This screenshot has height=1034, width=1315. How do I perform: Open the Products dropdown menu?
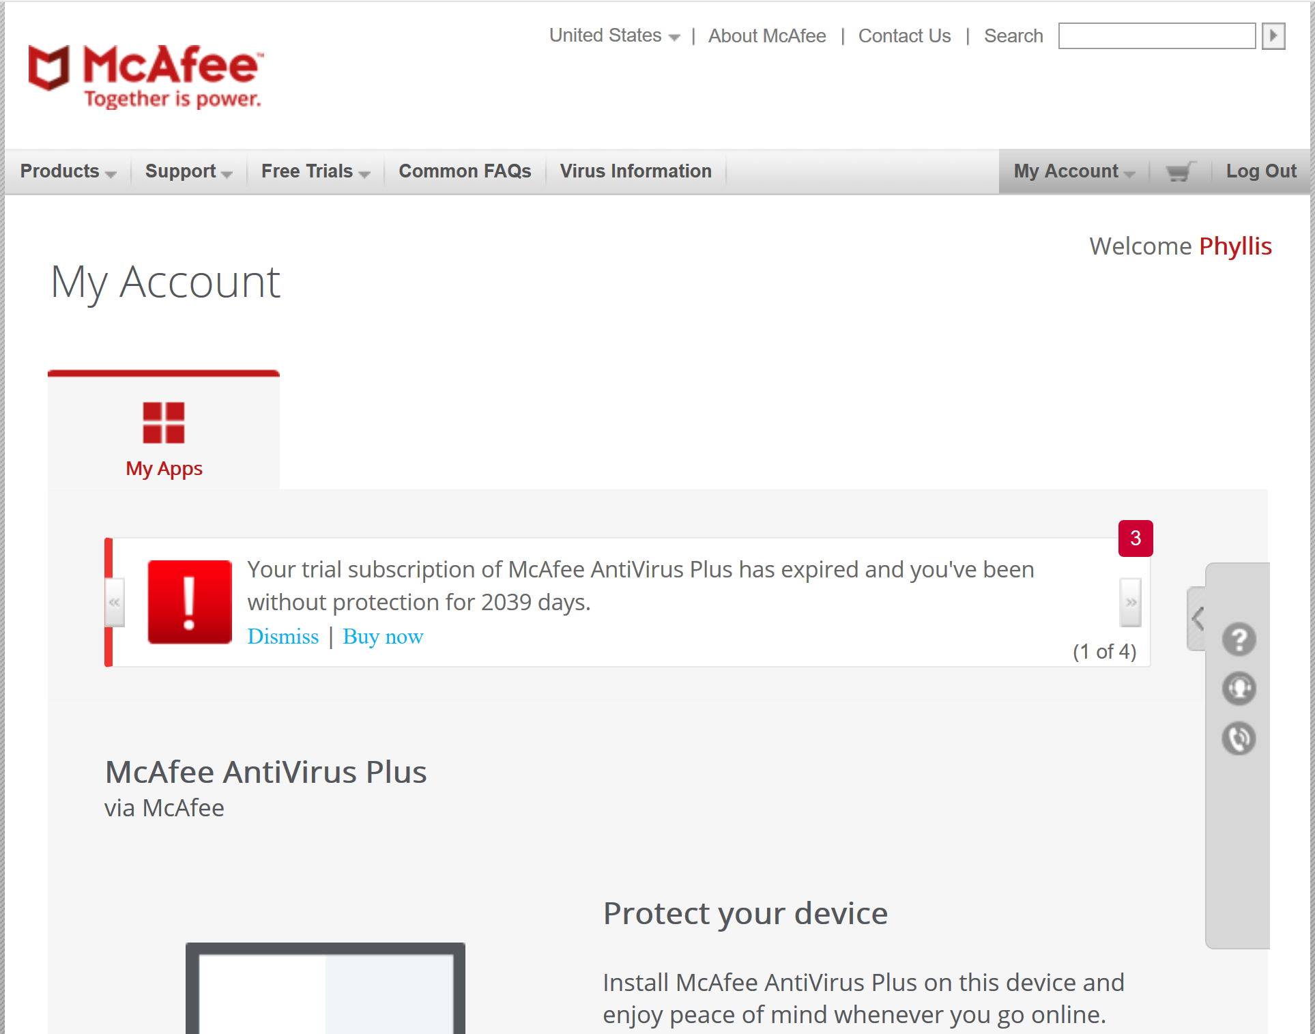(68, 171)
